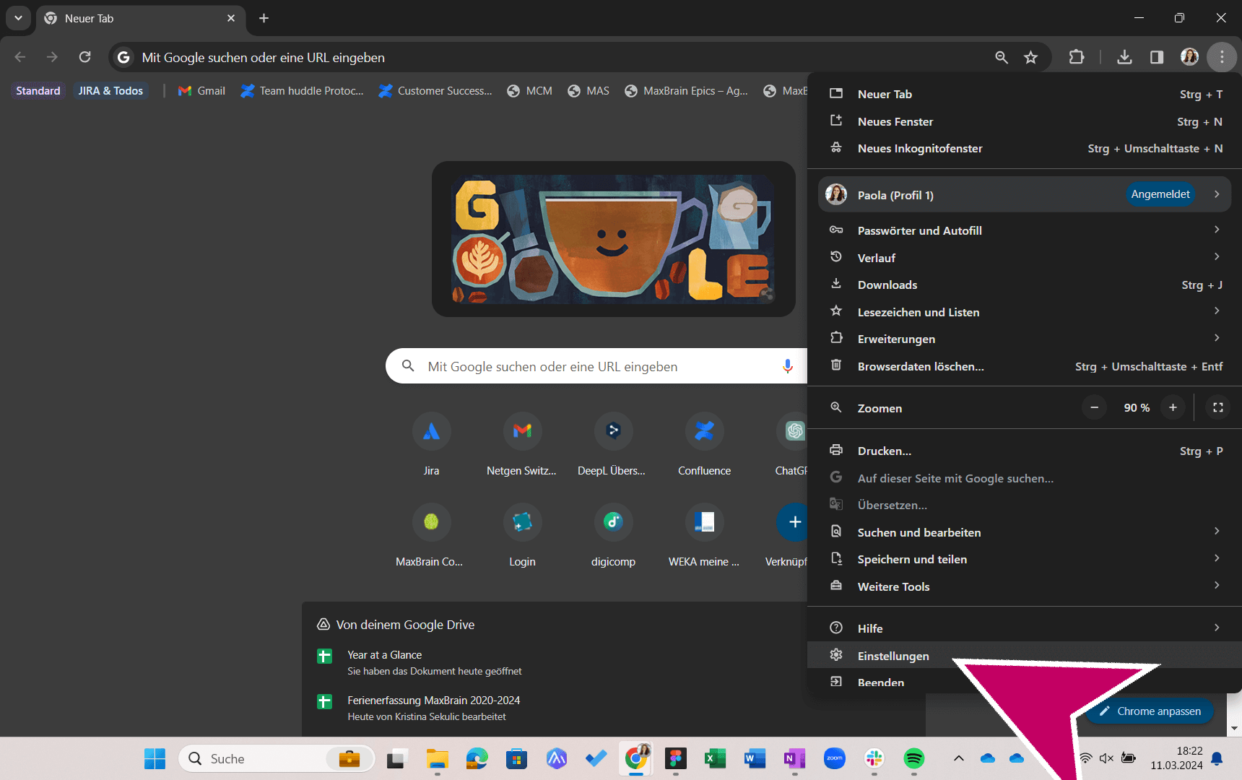This screenshot has width=1242, height=780.
Task: Open the Login shortcut tile
Action: pos(522,535)
